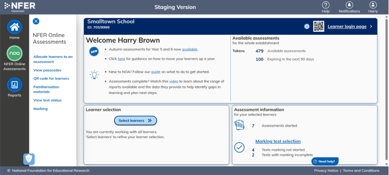
Task: Click '2 Tests with marking incomplete'
Action: pyautogui.click(x=282, y=155)
